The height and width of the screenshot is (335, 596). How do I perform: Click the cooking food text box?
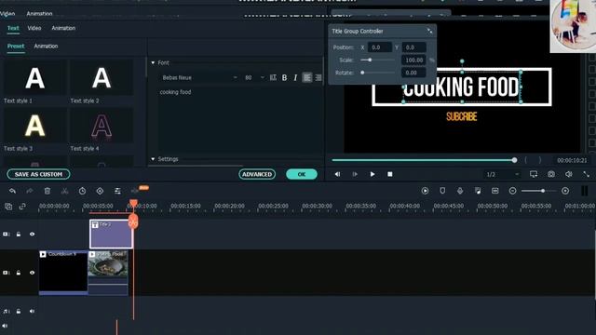[240, 120]
